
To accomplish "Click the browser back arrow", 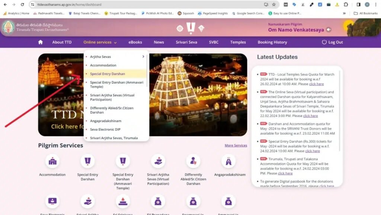I will (x=5, y=4).
